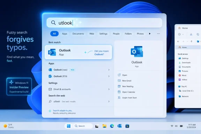This screenshot has height=134, width=201.
Task: Open Music in Quick access
Action: (183, 75)
